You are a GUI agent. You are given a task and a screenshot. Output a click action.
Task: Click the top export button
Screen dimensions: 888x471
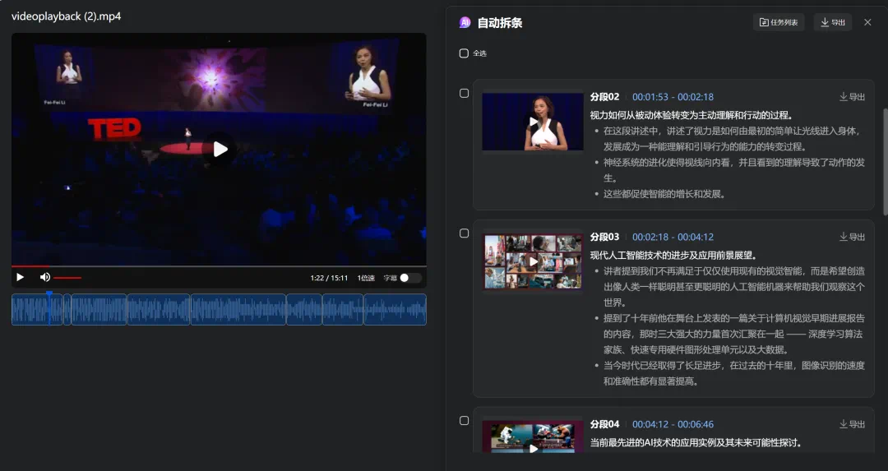833,23
